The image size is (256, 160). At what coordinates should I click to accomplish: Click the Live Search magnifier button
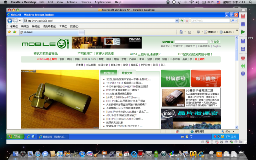click(232, 20)
